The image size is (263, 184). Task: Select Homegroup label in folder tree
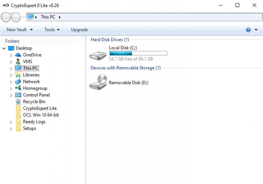(35, 88)
